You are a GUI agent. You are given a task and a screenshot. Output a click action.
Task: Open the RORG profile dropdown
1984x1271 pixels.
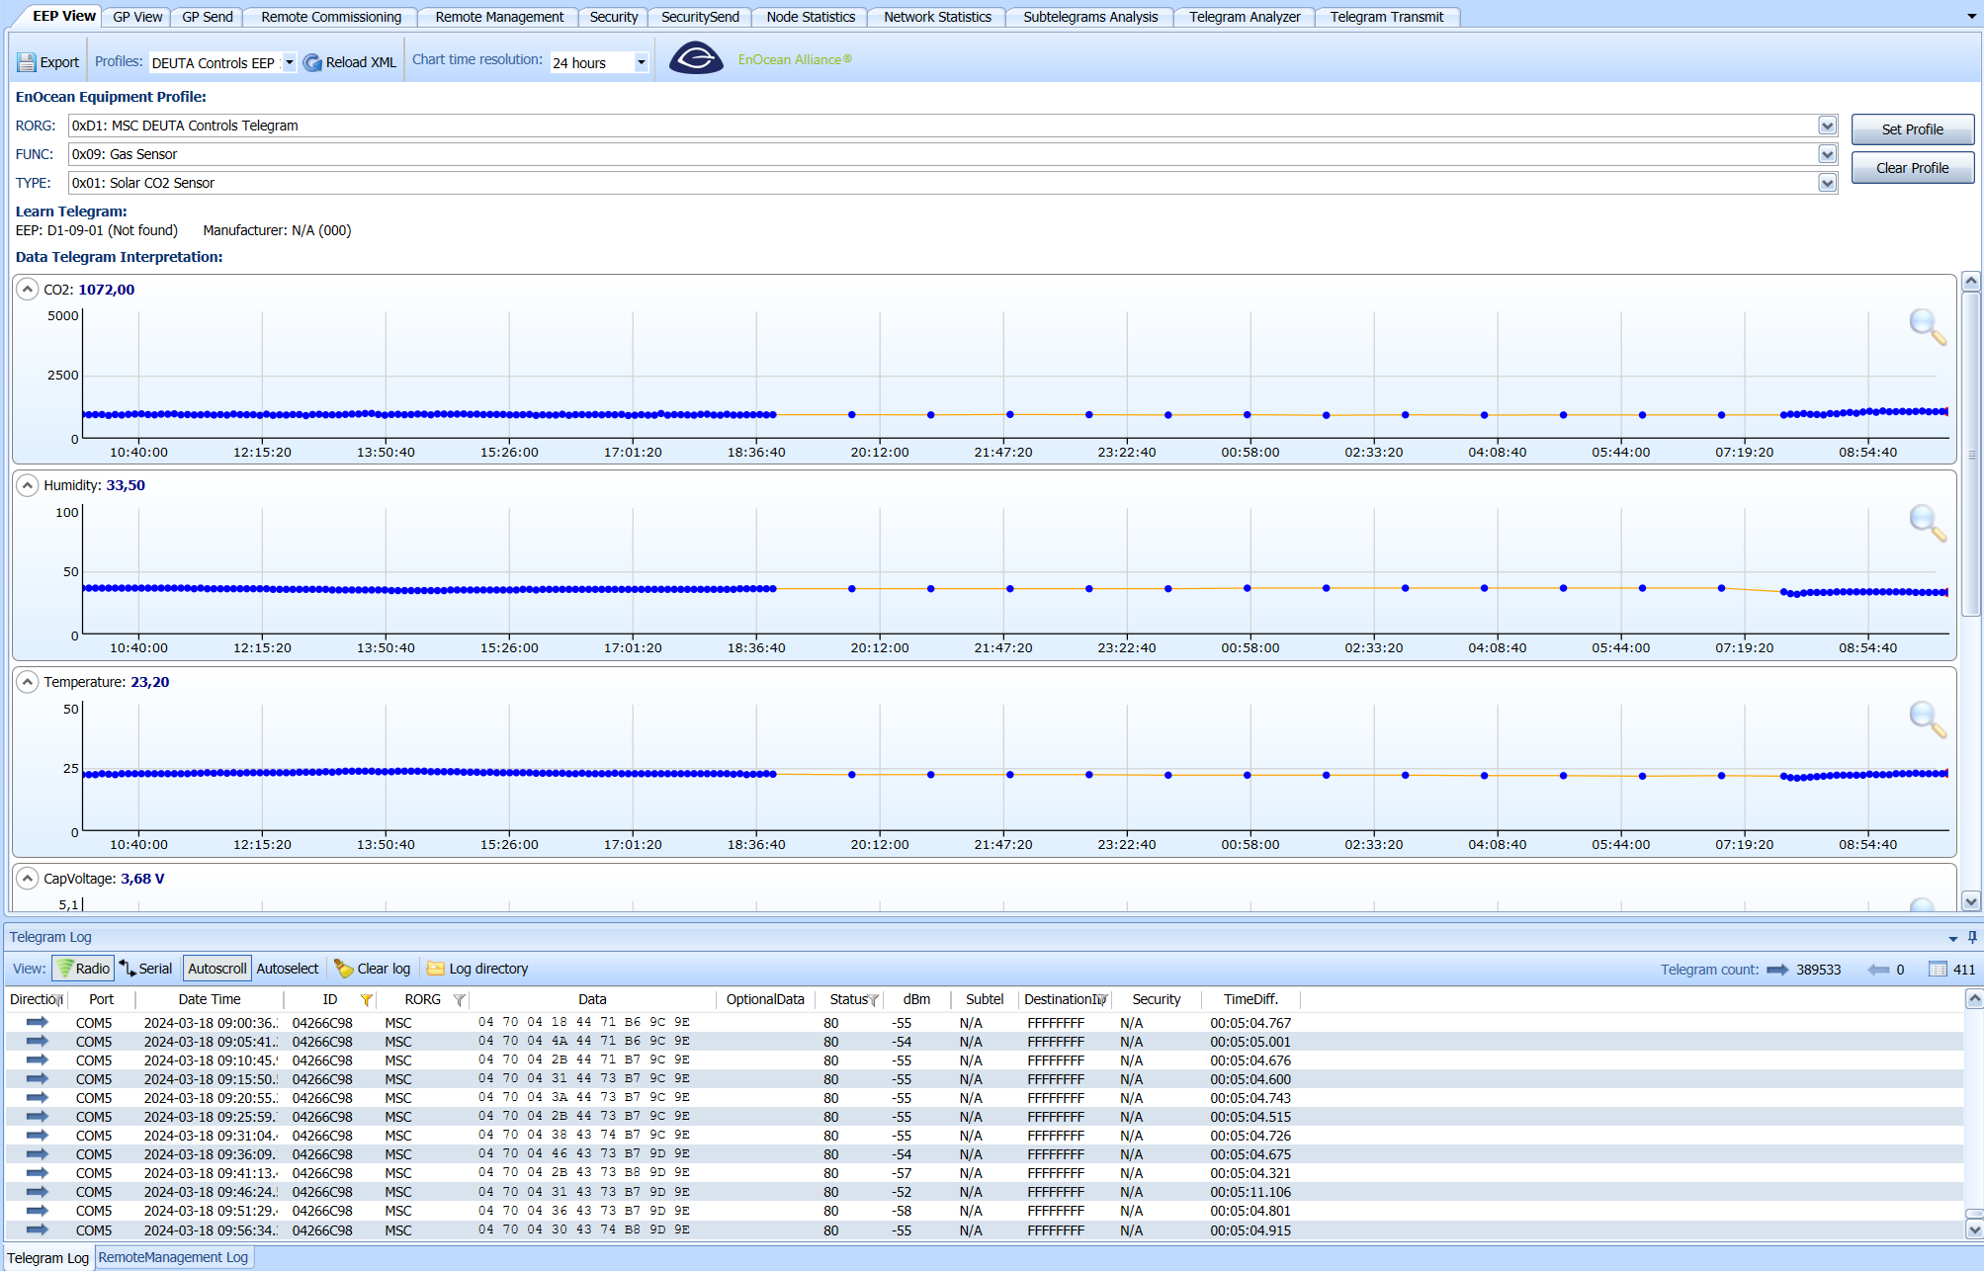(x=1827, y=126)
